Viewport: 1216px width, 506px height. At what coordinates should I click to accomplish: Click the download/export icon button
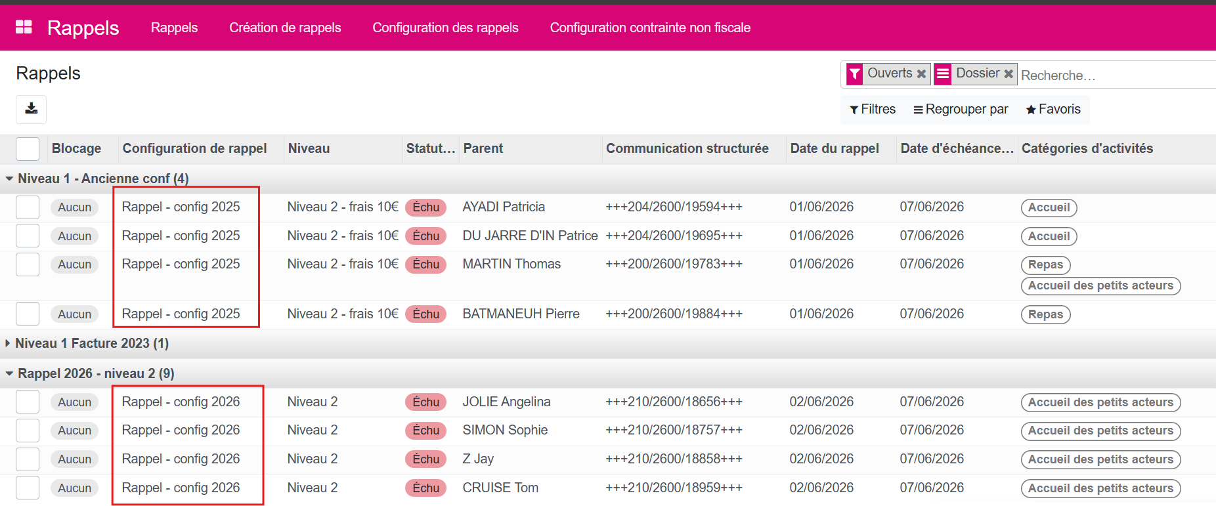click(x=31, y=109)
